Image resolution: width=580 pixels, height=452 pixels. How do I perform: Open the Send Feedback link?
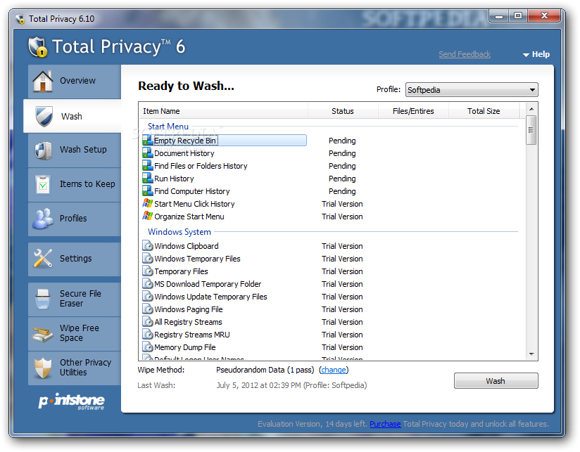(x=464, y=55)
